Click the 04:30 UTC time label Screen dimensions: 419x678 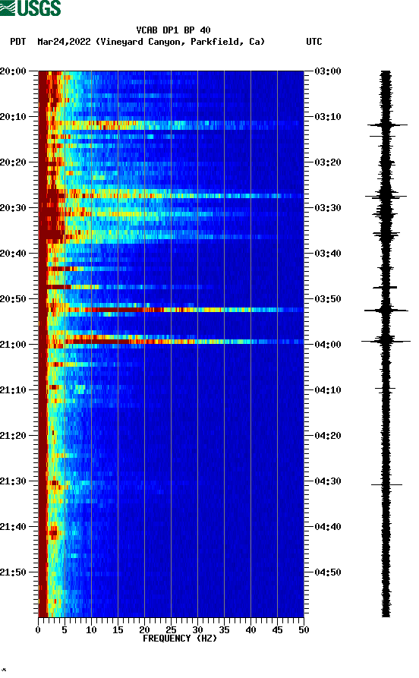click(x=328, y=481)
